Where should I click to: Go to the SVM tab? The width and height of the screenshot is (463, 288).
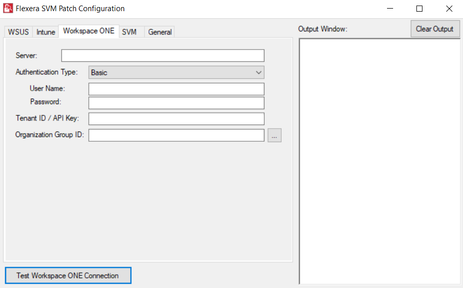pos(129,32)
